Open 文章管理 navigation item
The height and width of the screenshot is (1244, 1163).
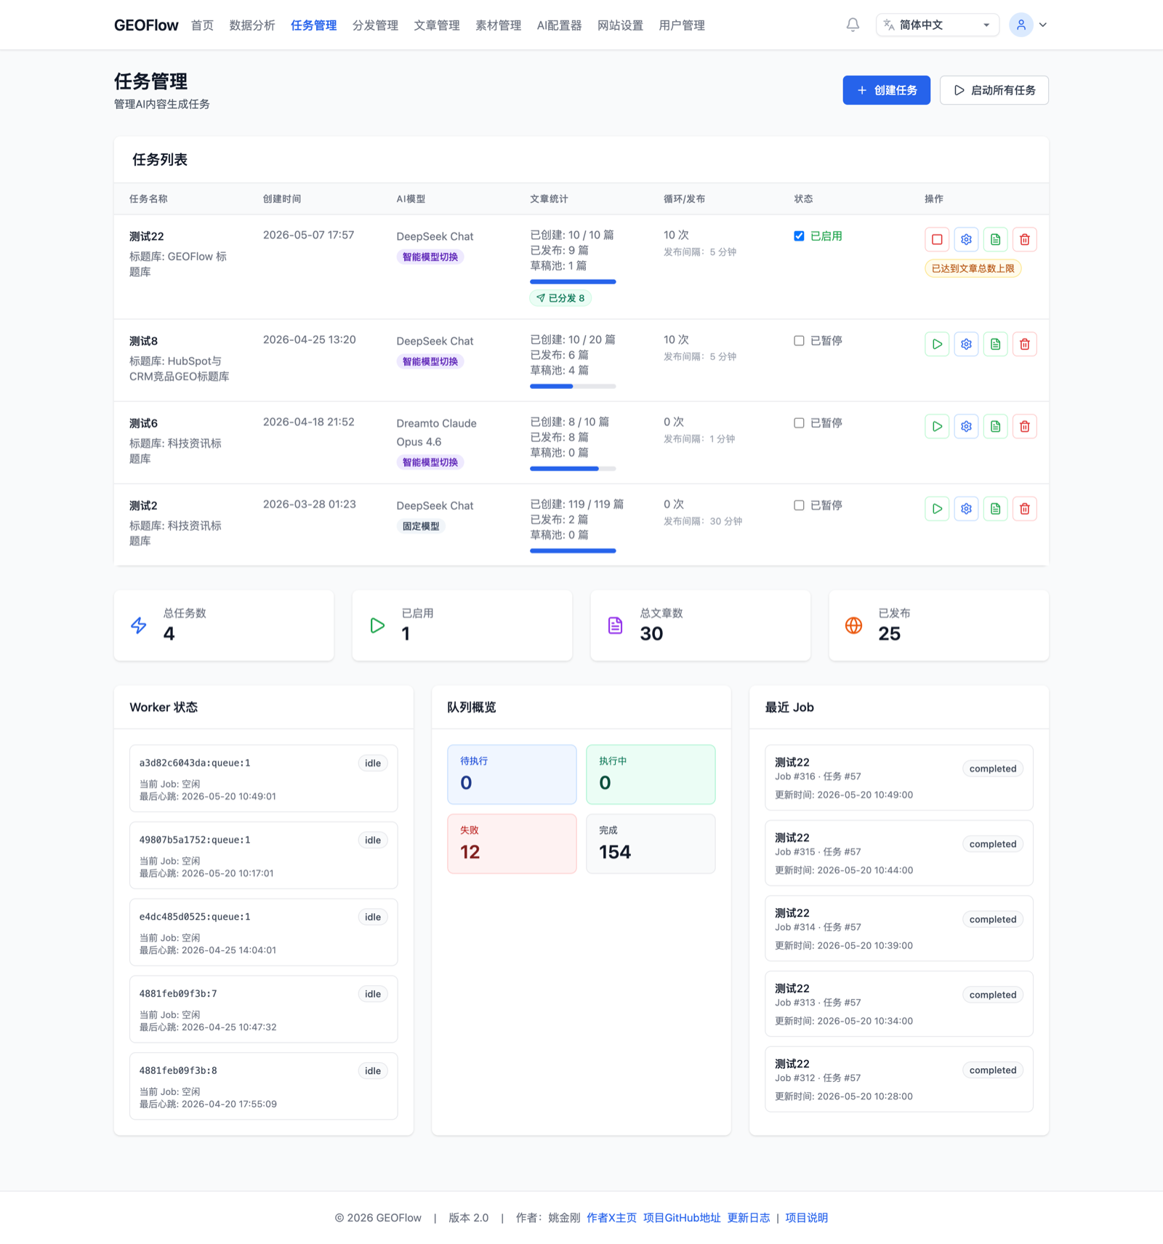437,25
